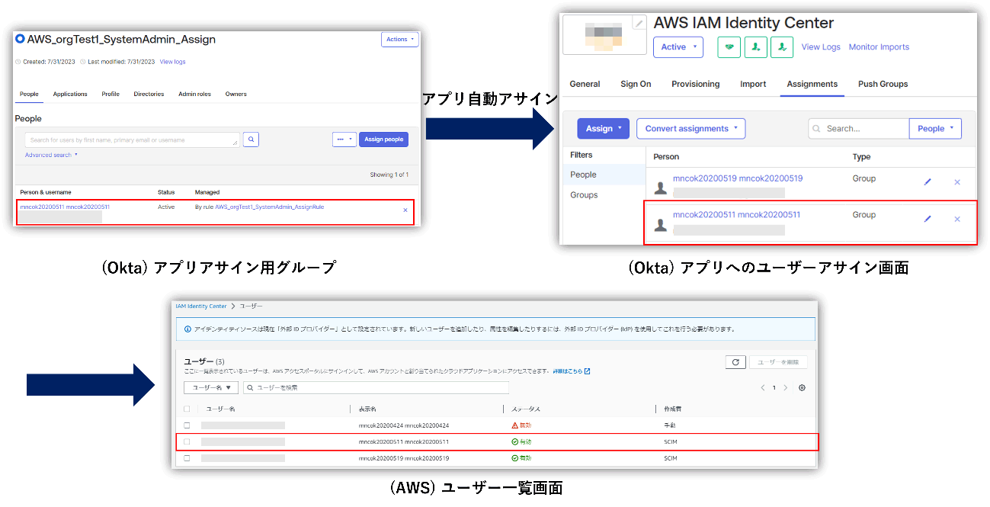Edit the mncok20200519 assignment with pencil icon

coord(928,182)
